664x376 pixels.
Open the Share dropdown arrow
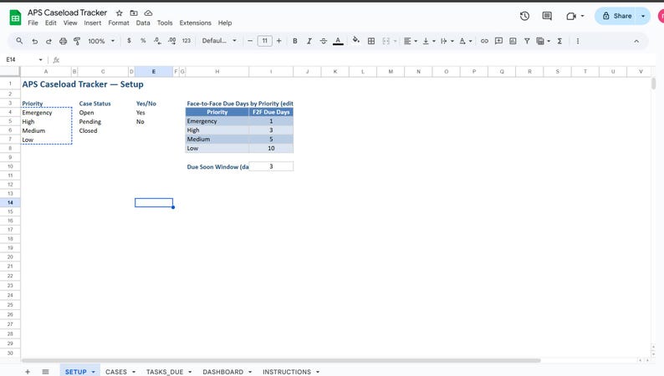pos(643,16)
